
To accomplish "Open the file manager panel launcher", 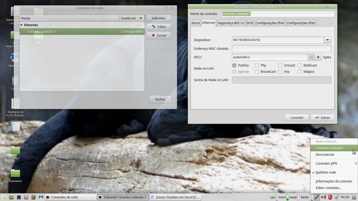I will [x=26, y=197].
